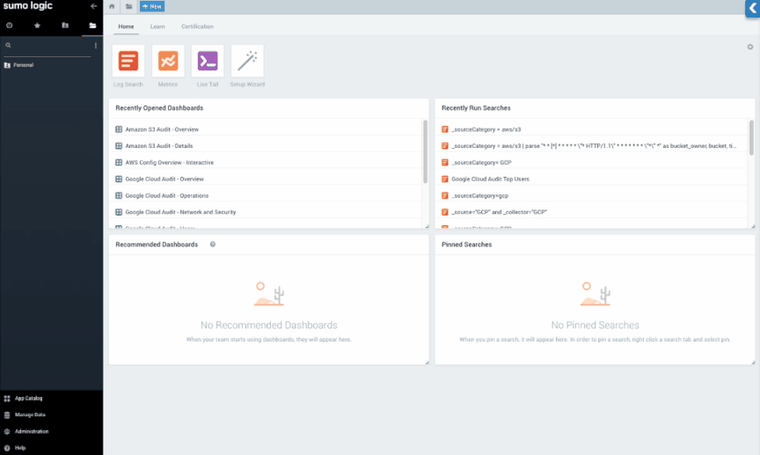
Task: Click the folder icon in the top bar
Action: (x=128, y=6)
